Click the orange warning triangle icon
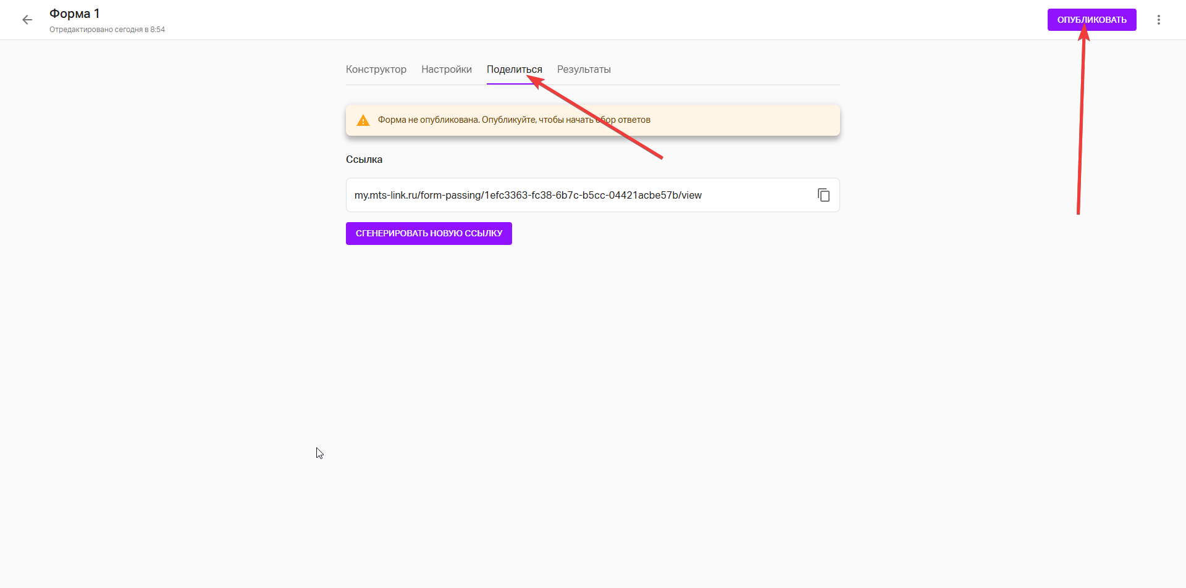1186x588 pixels. coord(363,120)
